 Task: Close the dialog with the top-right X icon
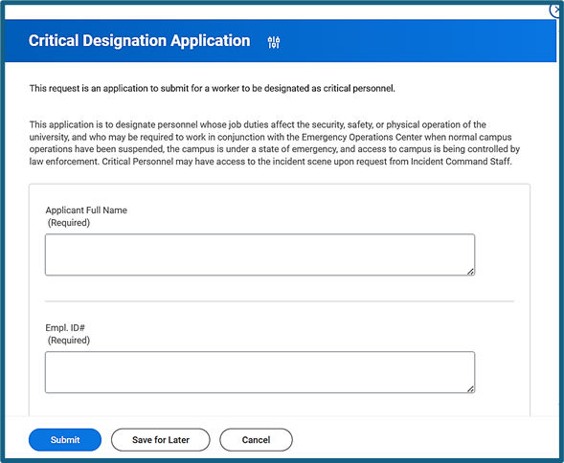pos(556,10)
